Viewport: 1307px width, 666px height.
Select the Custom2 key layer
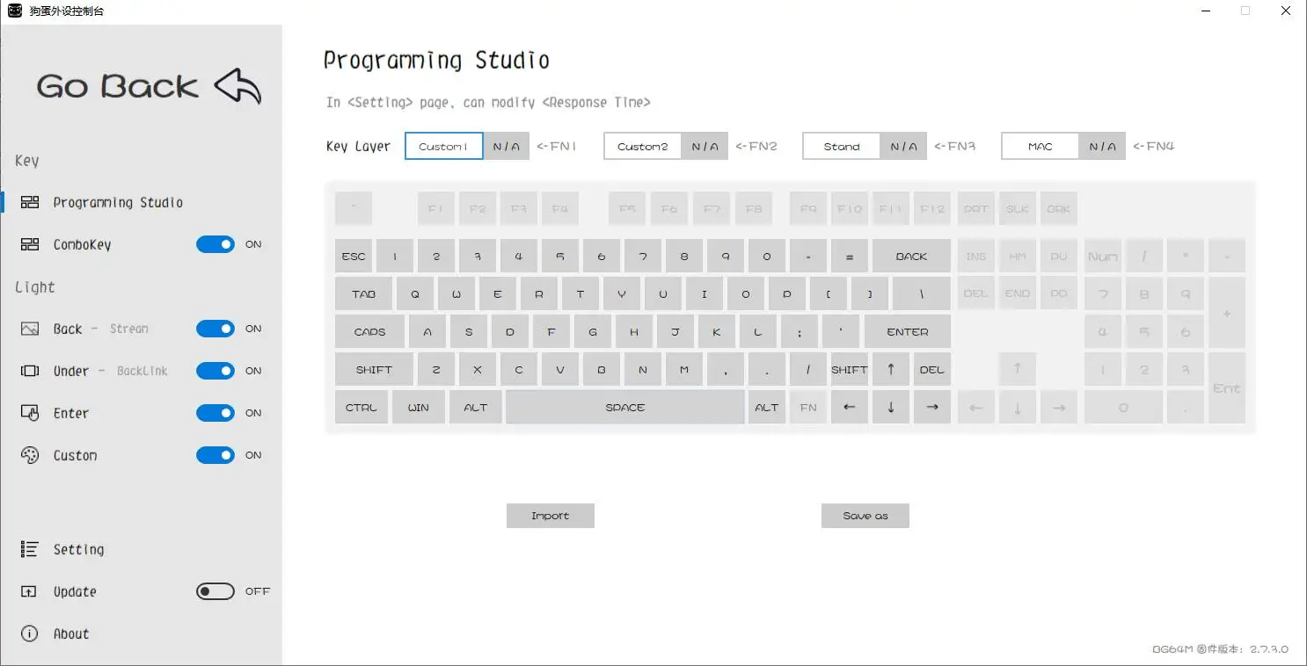(643, 146)
